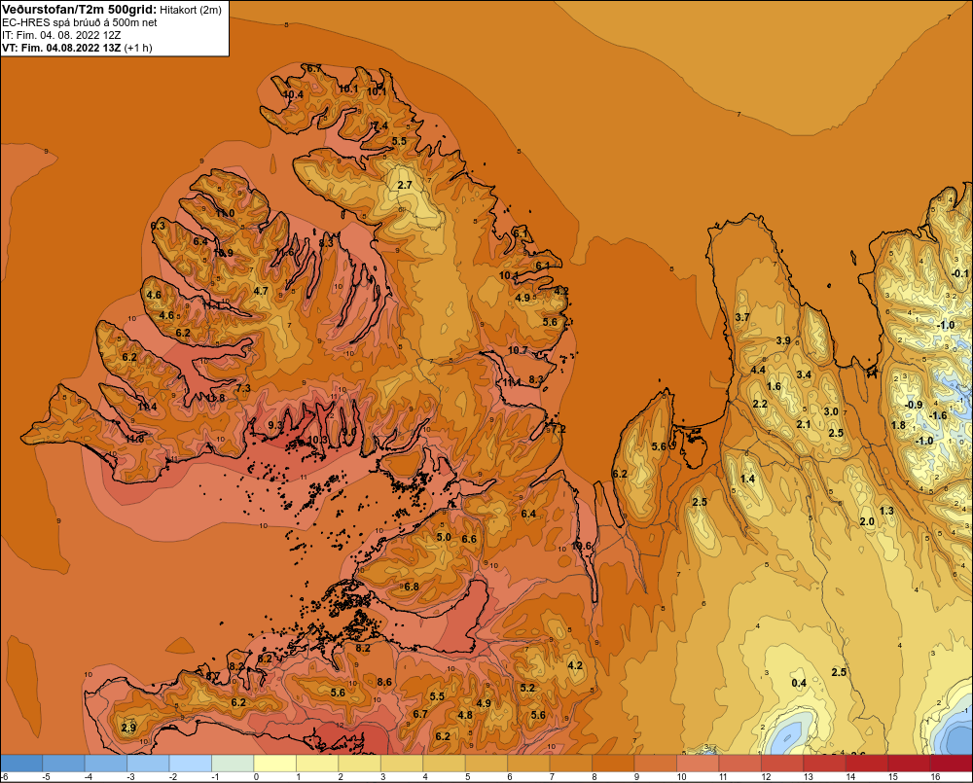Click the legend color swatch between 0 and 1

pos(275,764)
